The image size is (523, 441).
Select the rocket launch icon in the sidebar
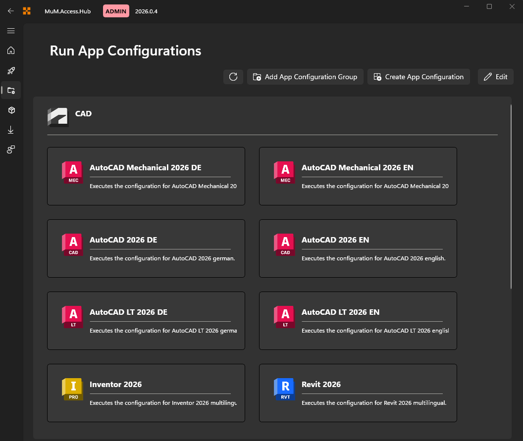tap(10, 70)
